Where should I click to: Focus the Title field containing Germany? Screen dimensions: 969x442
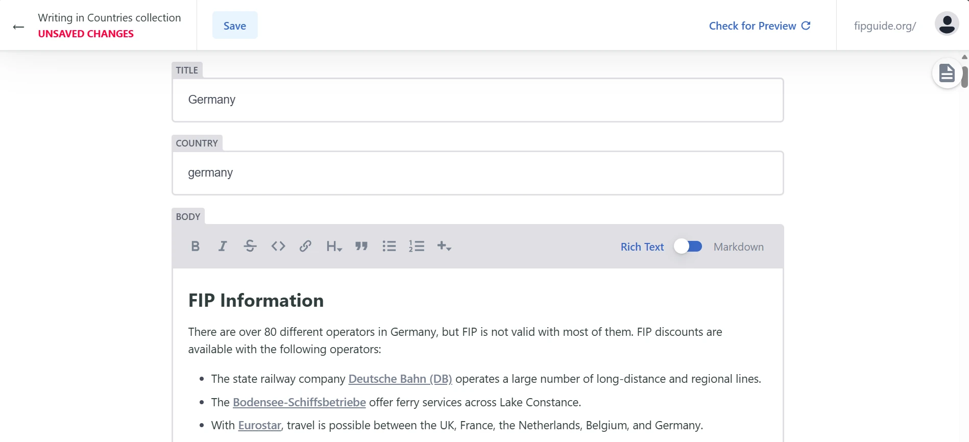pyautogui.click(x=477, y=100)
